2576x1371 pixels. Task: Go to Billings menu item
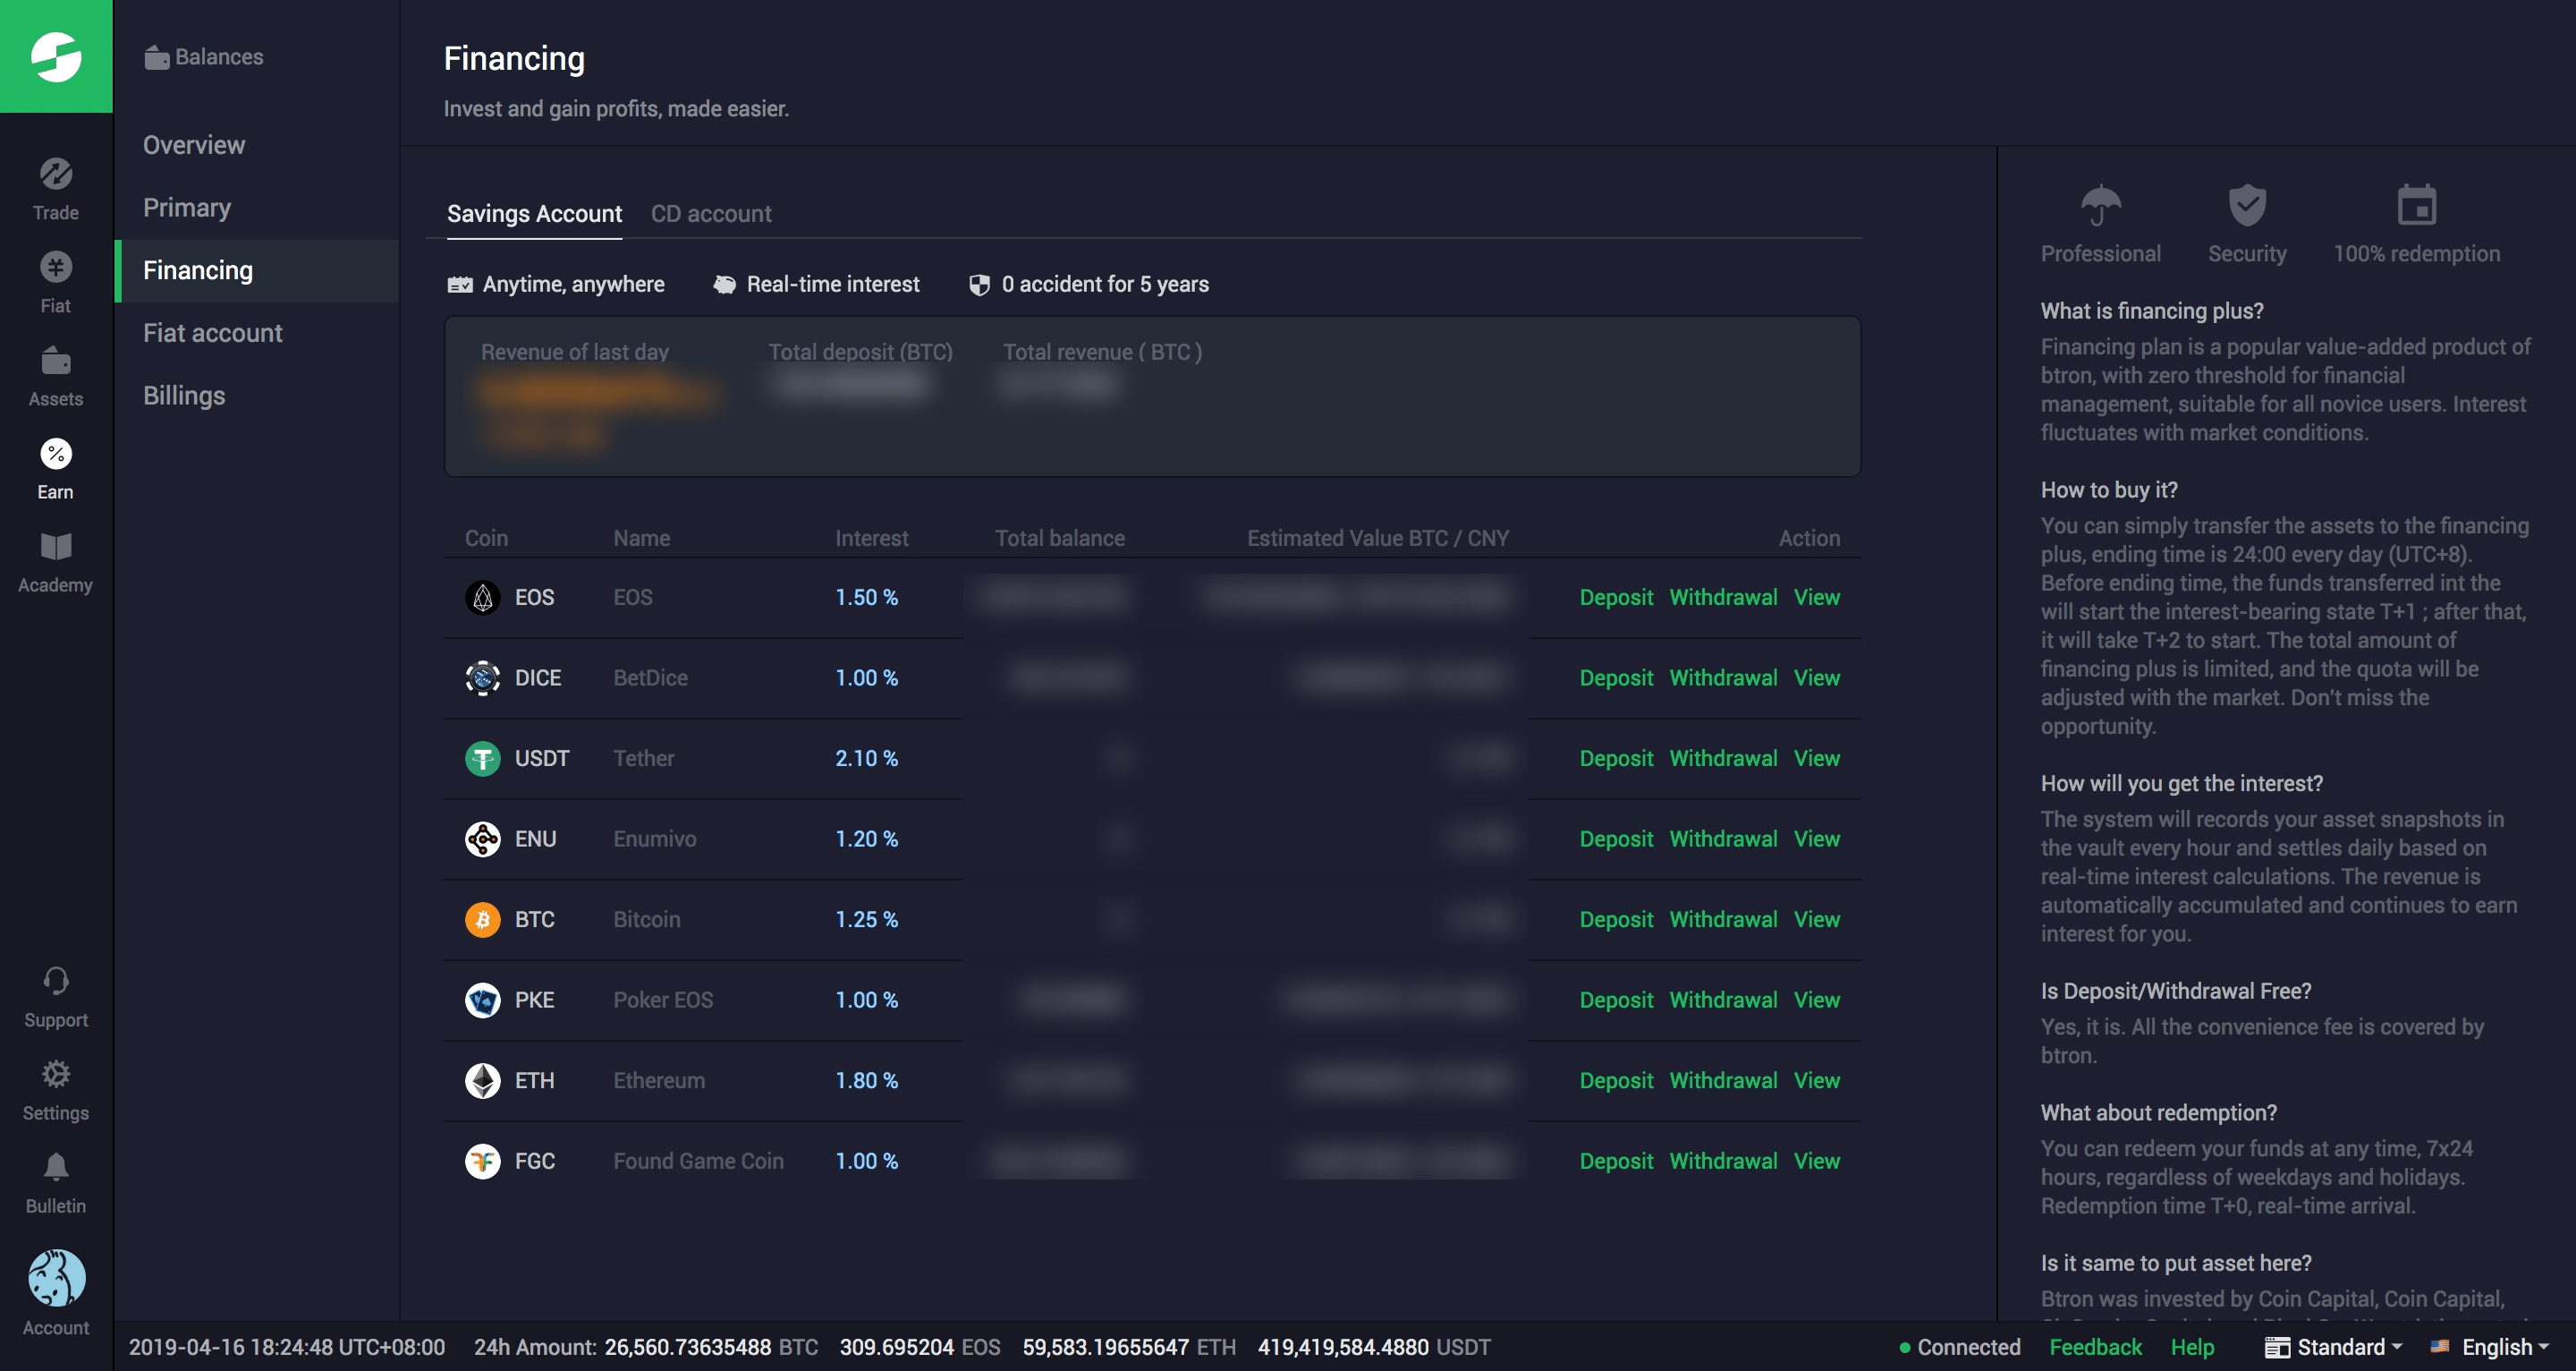pyautogui.click(x=184, y=396)
